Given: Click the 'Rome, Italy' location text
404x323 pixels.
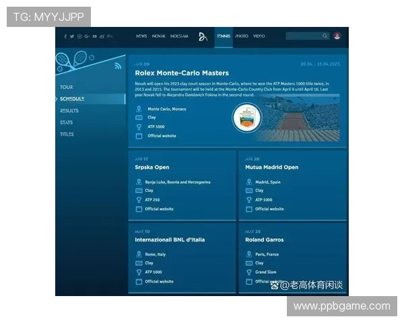Looking at the screenshot, I should [156, 254].
